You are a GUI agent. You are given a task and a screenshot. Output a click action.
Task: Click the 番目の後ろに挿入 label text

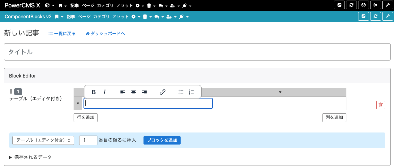[118, 140]
